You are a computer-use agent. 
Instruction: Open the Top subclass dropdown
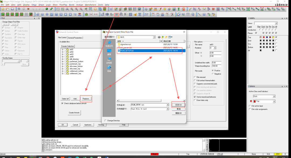click(274, 101)
